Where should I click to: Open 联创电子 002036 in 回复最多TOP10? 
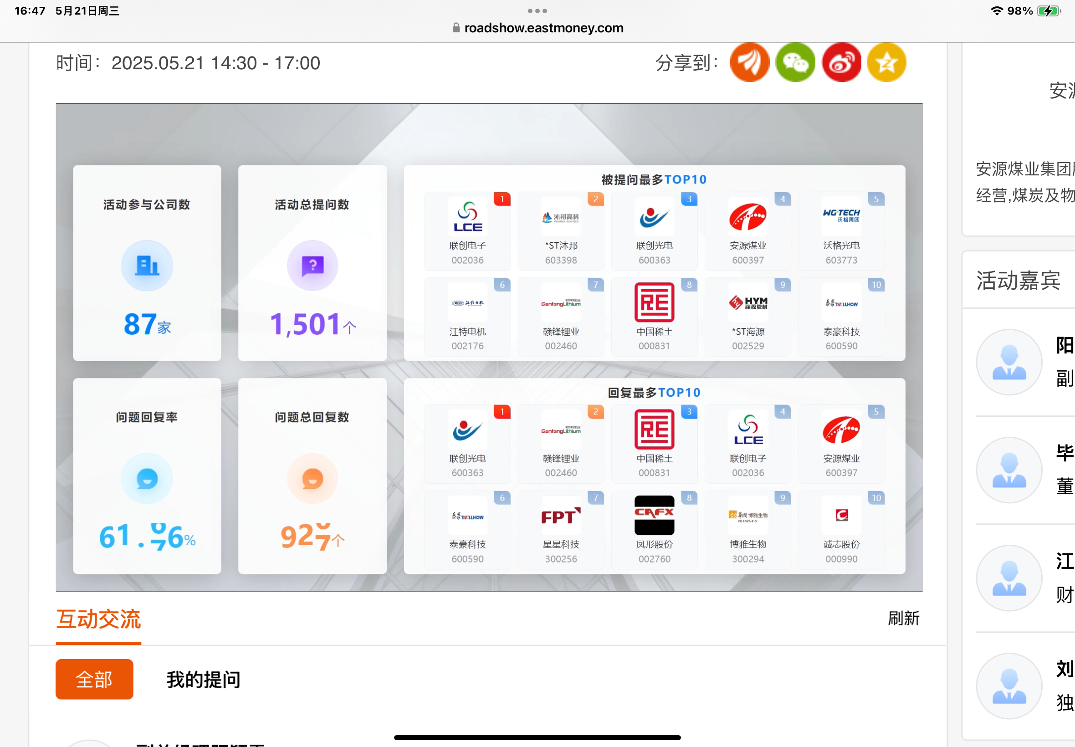pos(748,444)
